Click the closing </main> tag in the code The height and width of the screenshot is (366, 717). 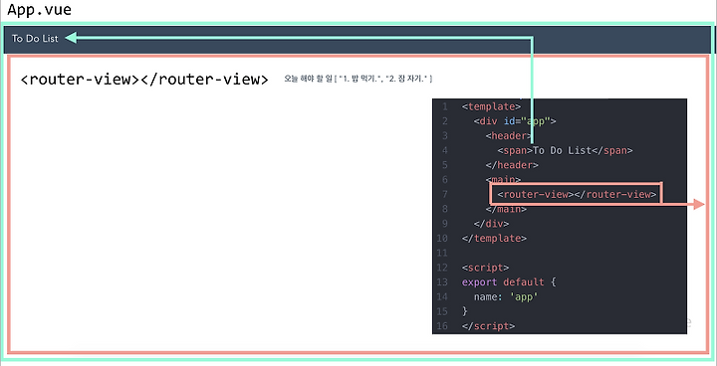[x=506, y=209]
